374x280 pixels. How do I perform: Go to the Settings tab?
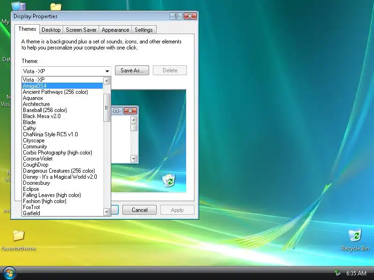(144, 30)
